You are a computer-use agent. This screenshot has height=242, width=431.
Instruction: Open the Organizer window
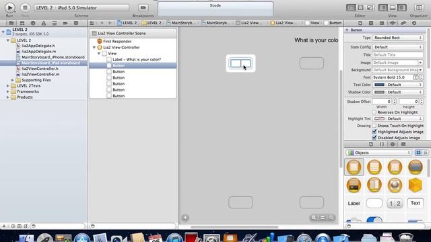click(x=419, y=7)
